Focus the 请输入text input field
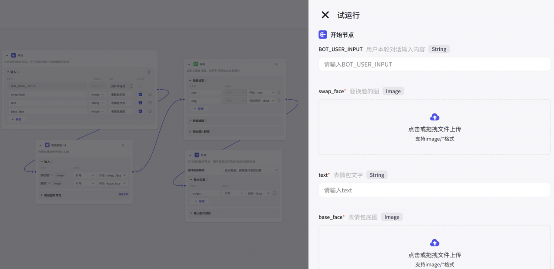The image size is (554, 269). [x=435, y=190]
